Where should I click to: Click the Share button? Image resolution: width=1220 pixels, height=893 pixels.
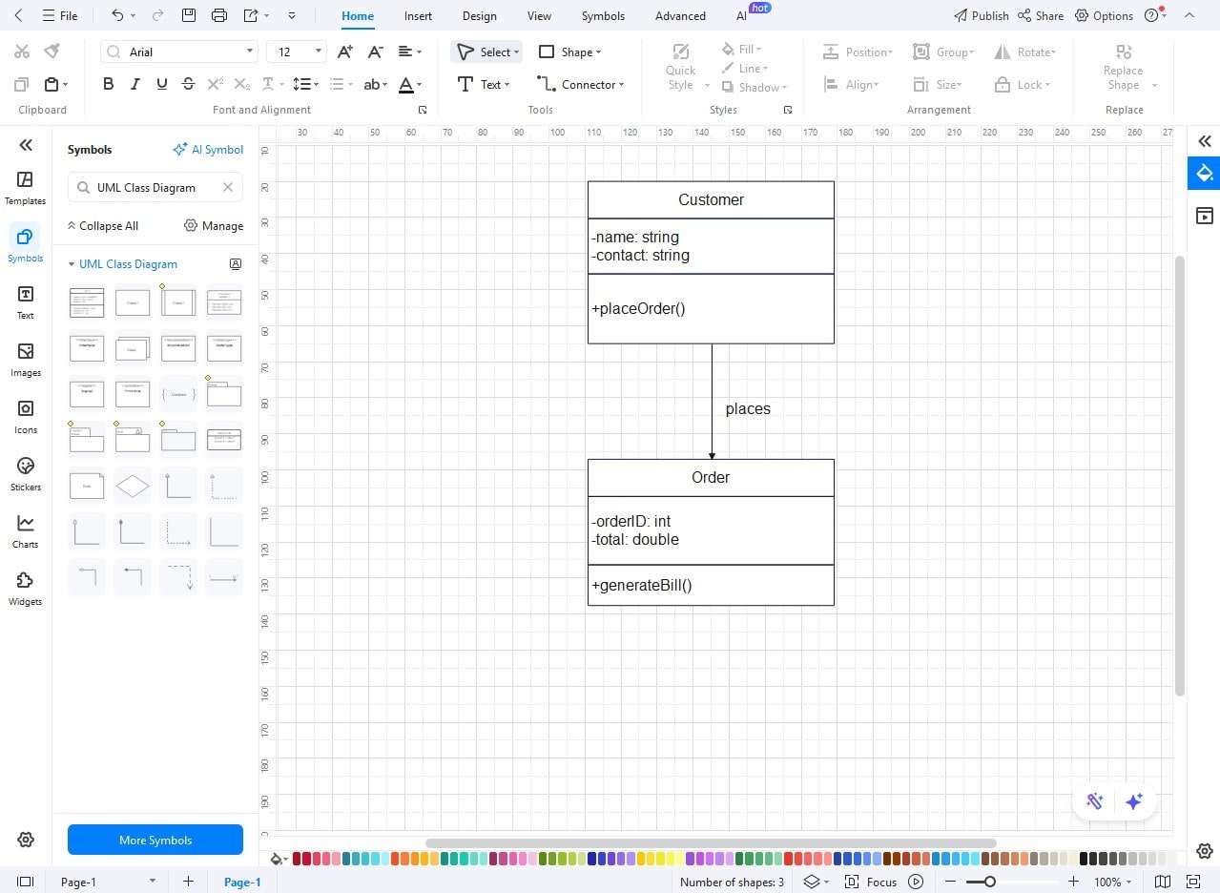coord(1040,15)
